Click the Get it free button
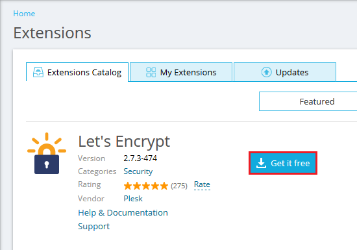 pos(283,163)
